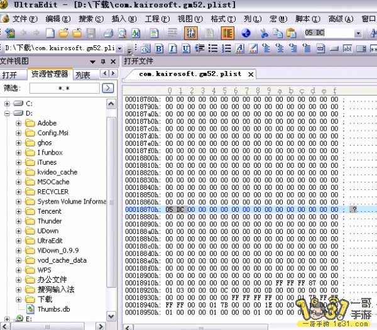Expand the 下载 folder
The width and height of the screenshot is (377, 330).
pos(18,299)
